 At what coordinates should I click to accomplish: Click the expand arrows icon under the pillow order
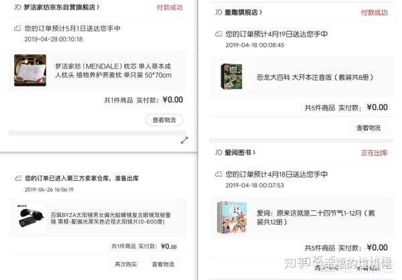click(184, 140)
